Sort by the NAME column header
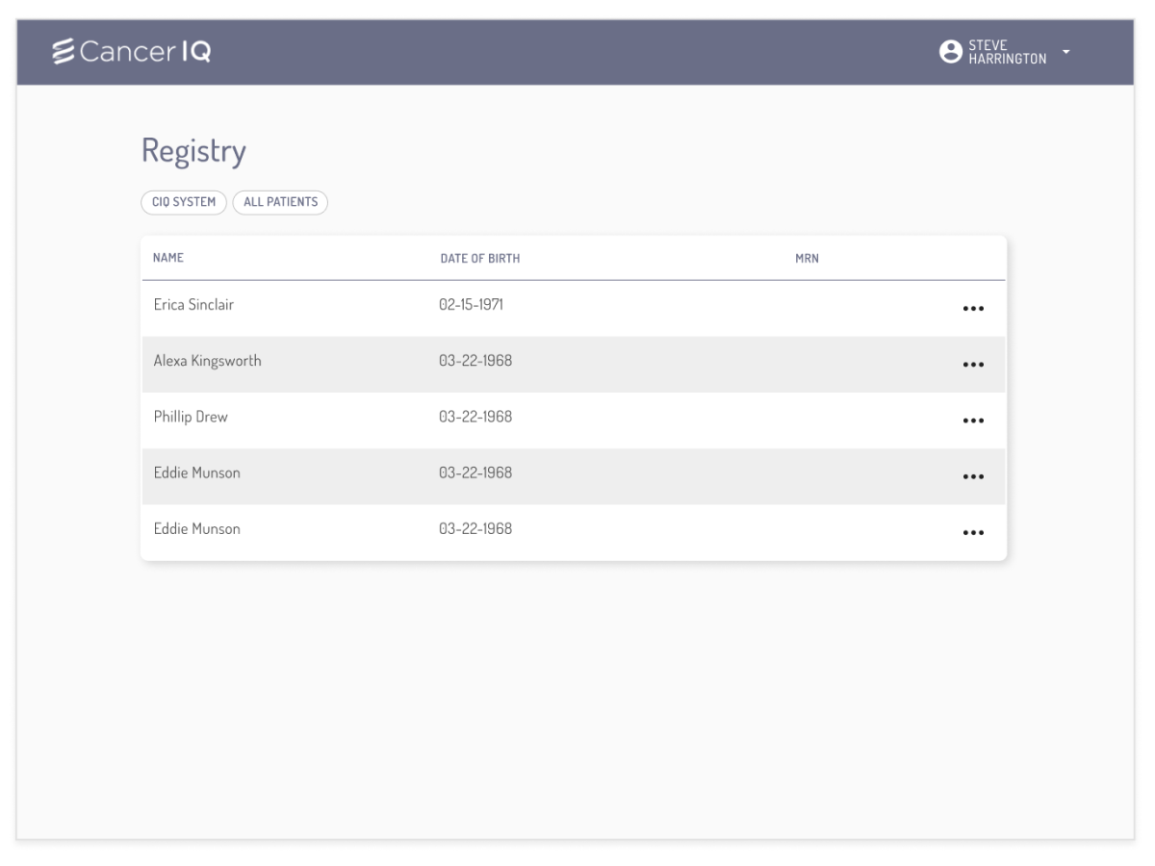Screen dimensions: 1155x866 (x=168, y=258)
